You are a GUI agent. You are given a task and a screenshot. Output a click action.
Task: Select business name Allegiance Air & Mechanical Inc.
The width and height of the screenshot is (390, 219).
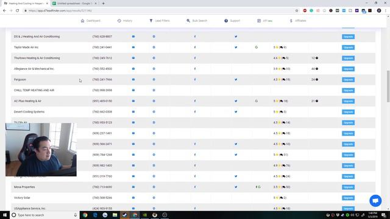point(34,69)
